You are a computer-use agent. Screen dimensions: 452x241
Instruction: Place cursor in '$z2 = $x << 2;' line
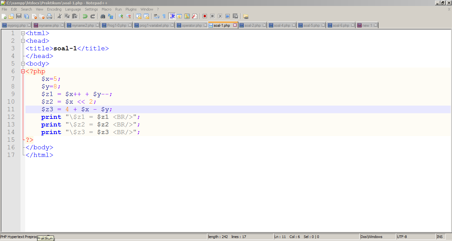pyautogui.click(x=69, y=102)
